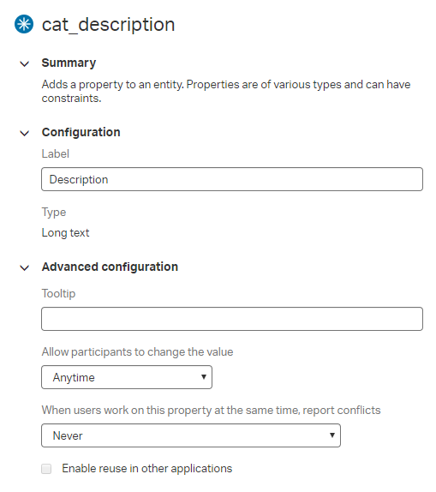Click the Long text type value
Screen dimensions: 436x492
click(66, 233)
